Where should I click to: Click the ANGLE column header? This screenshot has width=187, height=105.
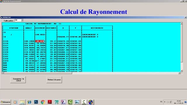tap(29, 28)
